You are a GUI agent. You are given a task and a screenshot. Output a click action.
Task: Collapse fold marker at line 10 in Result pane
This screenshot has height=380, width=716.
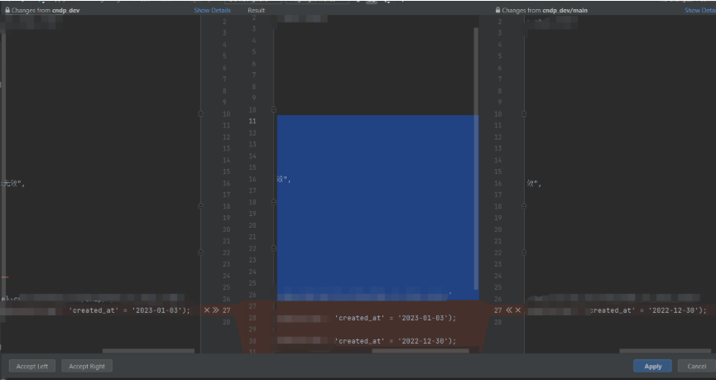click(x=273, y=109)
